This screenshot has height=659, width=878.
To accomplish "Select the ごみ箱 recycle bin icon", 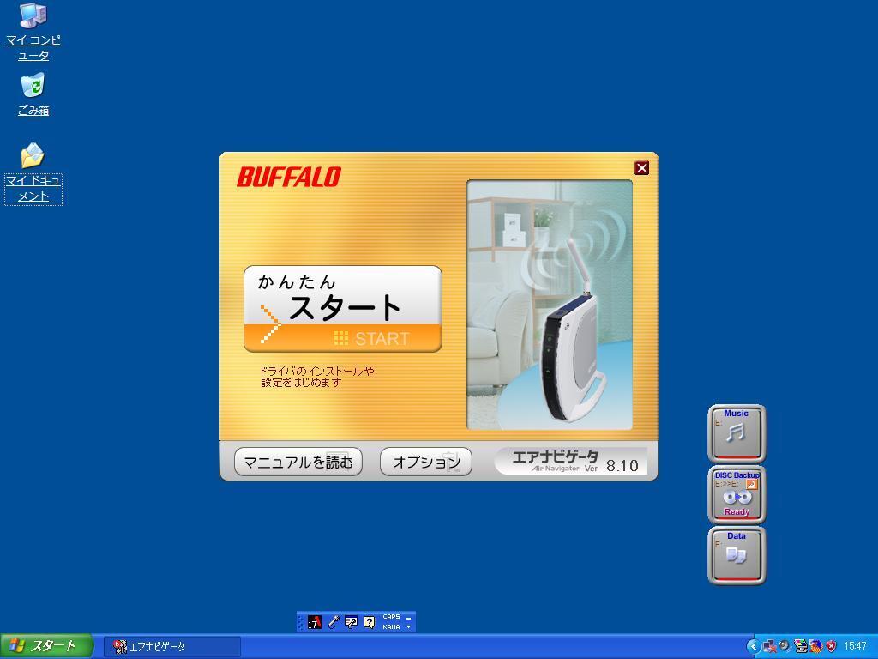I will 33,86.
